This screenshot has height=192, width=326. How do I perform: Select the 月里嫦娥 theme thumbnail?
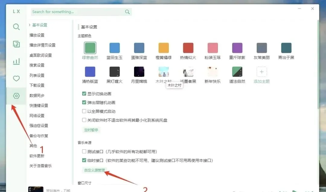click(139, 72)
